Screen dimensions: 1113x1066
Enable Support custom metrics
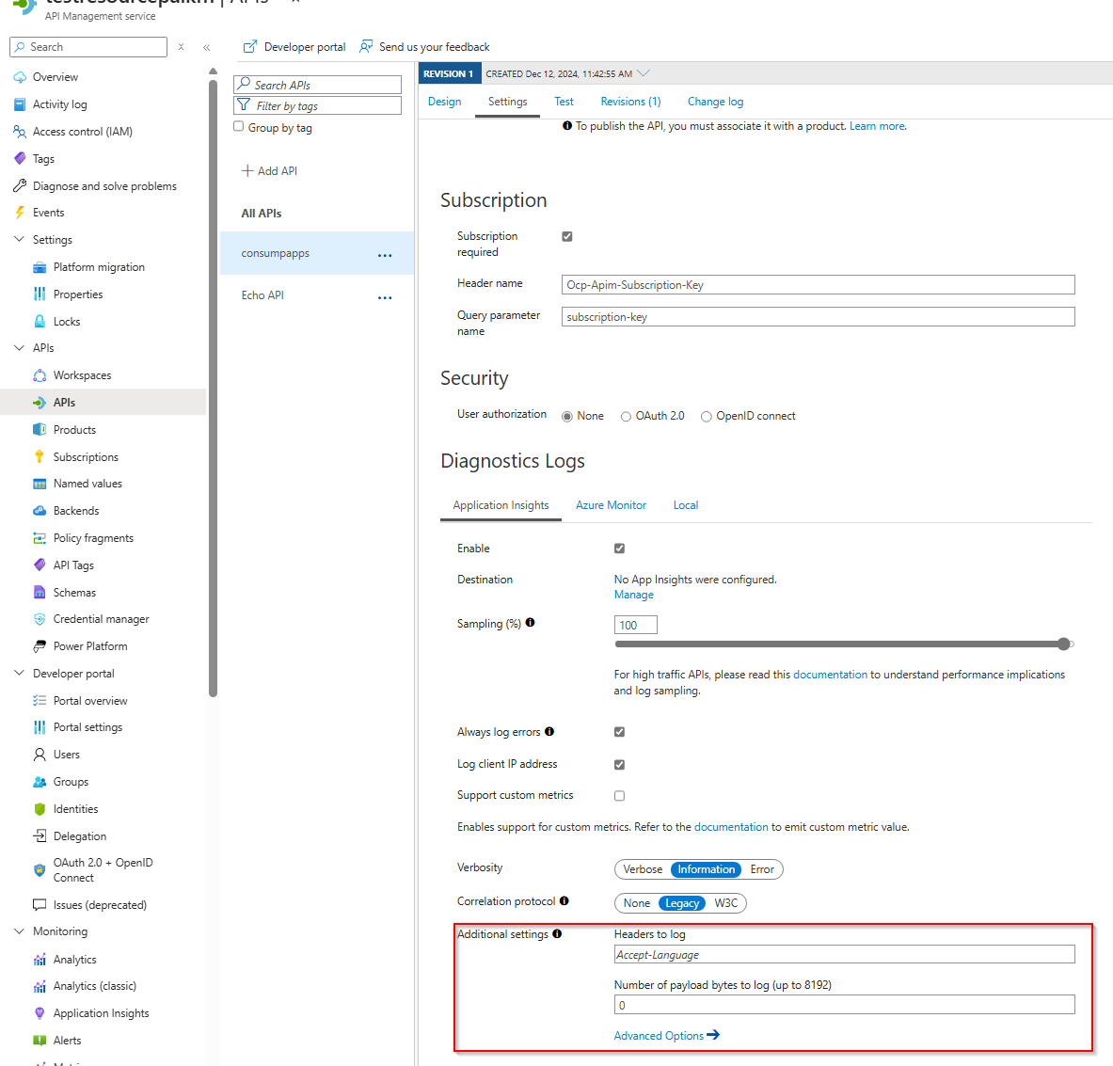619,795
